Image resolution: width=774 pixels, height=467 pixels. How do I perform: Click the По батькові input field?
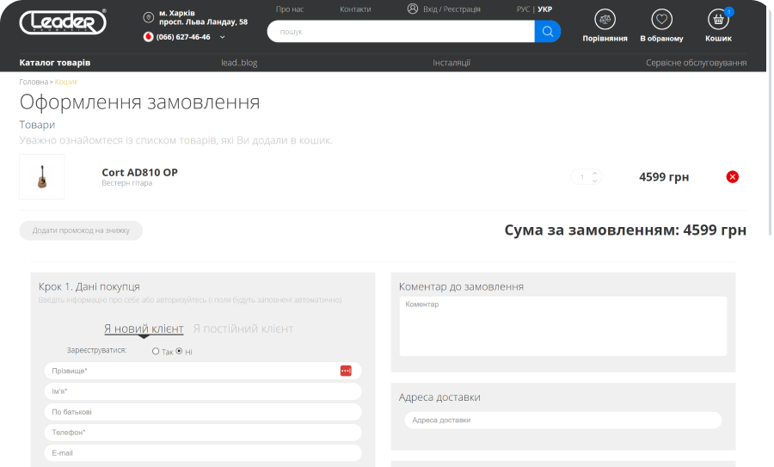click(x=203, y=412)
